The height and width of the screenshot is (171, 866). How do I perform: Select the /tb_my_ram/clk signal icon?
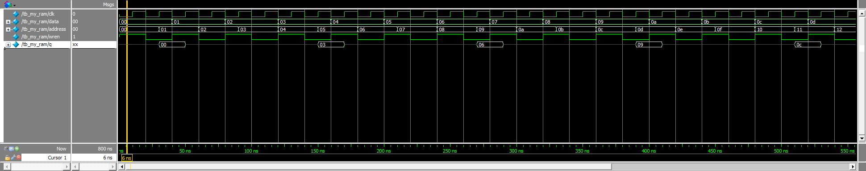click(16, 14)
